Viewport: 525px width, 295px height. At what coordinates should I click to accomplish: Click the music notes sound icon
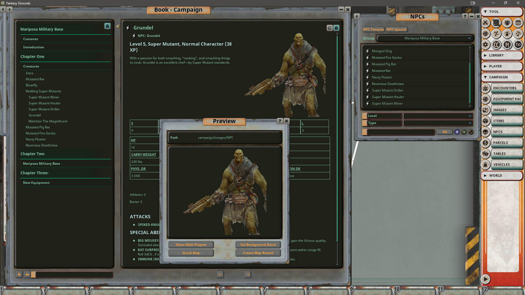(518, 34)
